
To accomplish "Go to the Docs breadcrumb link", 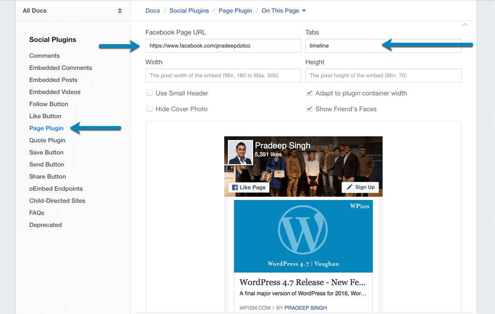I will tap(152, 11).
